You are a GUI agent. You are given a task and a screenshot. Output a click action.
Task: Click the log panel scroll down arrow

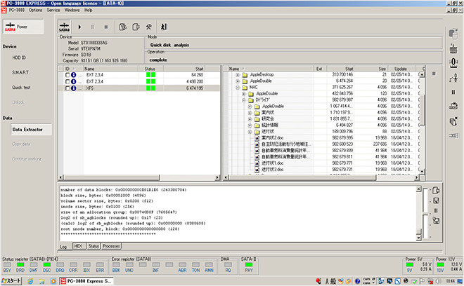[418, 238]
